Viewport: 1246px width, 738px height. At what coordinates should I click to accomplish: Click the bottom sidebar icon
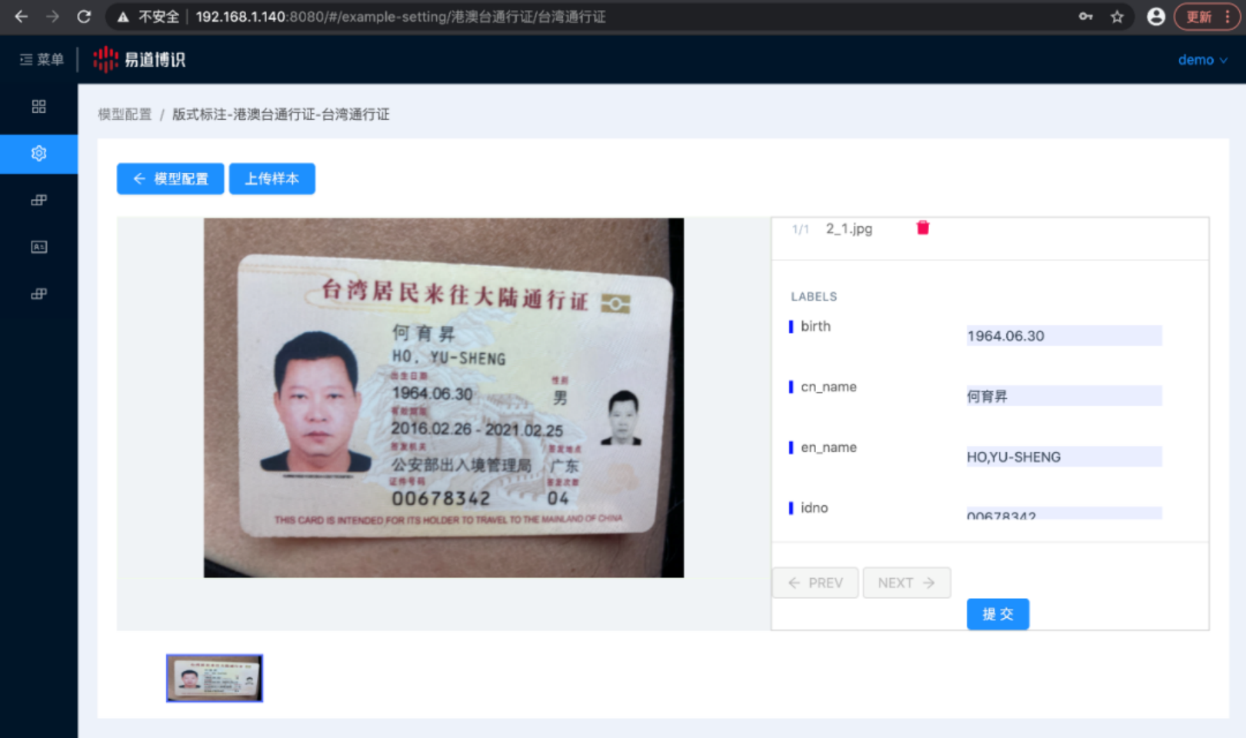(x=38, y=294)
